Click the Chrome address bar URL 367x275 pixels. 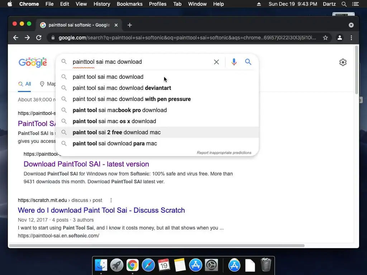click(187, 38)
